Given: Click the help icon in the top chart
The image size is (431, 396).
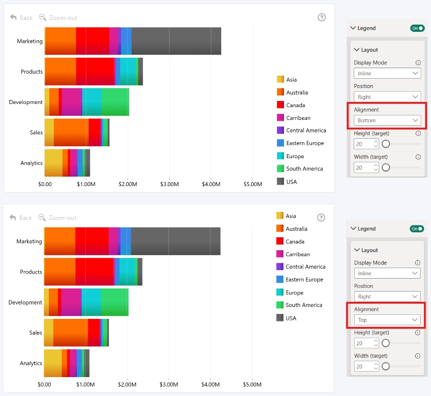Looking at the screenshot, I should click(321, 17).
